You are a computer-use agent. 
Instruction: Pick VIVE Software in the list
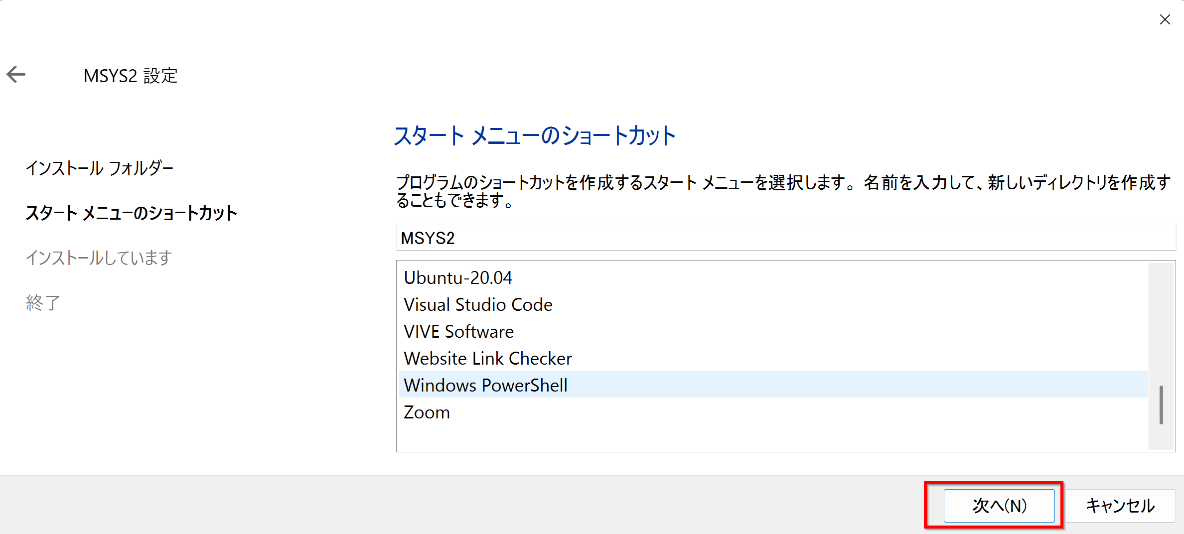458,332
